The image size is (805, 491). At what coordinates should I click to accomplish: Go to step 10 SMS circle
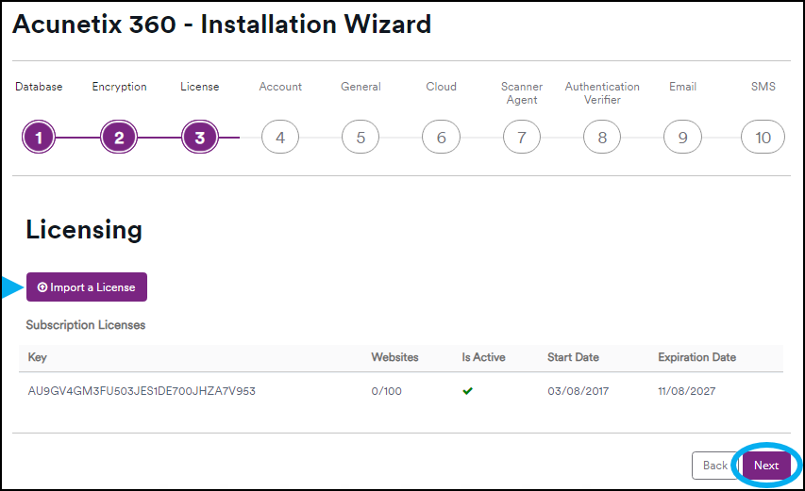[x=763, y=137]
